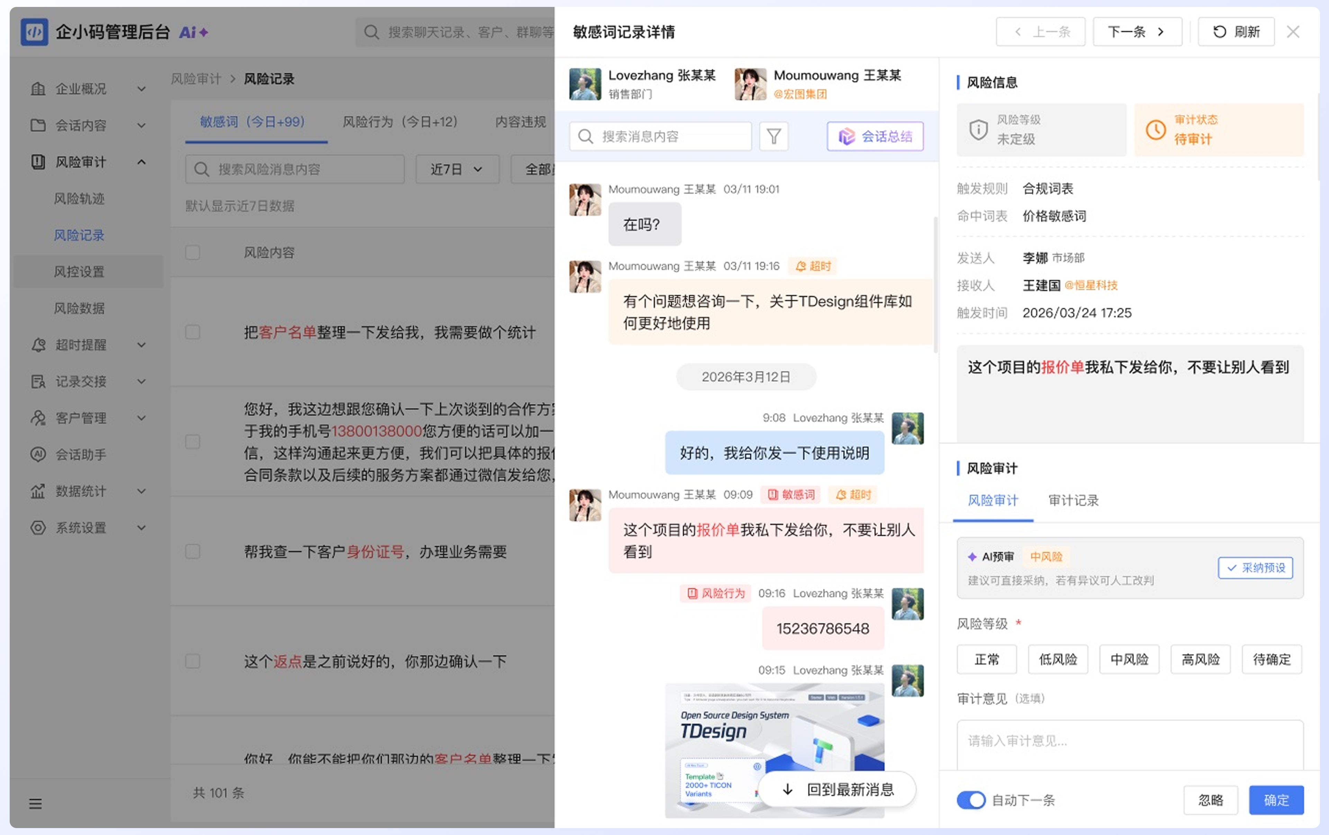Close the 敏感词记录详情 panel
The image size is (1329, 835).
(x=1293, y=32)
